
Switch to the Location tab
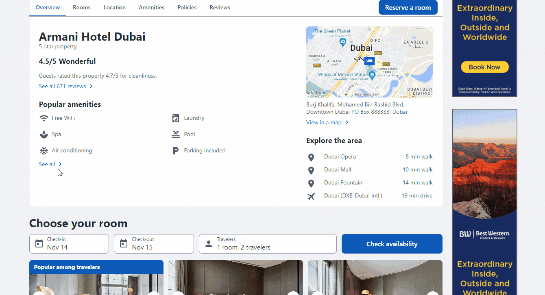(115, 7)
